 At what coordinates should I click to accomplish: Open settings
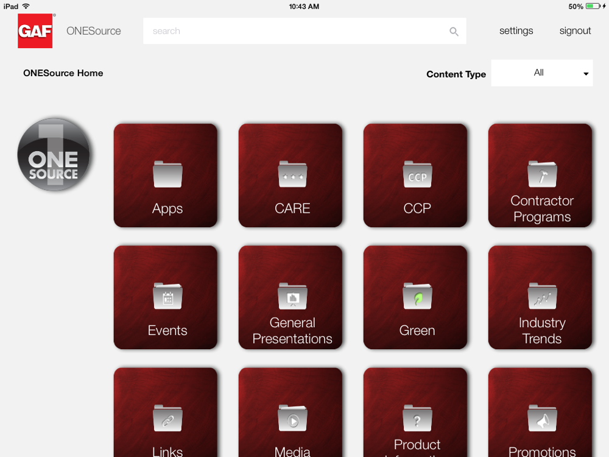(516, 31)
